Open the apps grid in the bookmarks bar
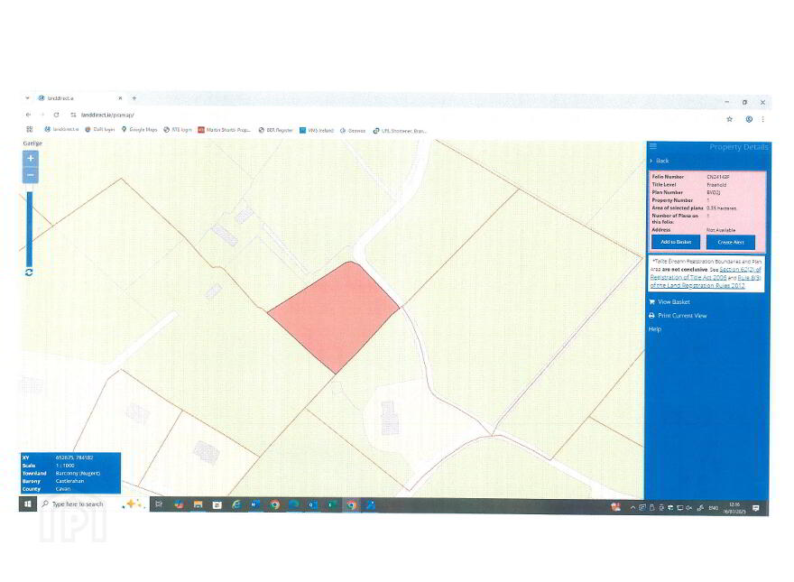The width and height of the screenshot is (794, 582). [x=30, y=130]
